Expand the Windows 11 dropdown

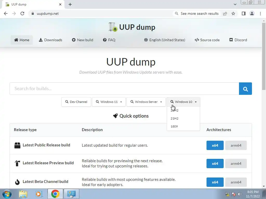109,102
